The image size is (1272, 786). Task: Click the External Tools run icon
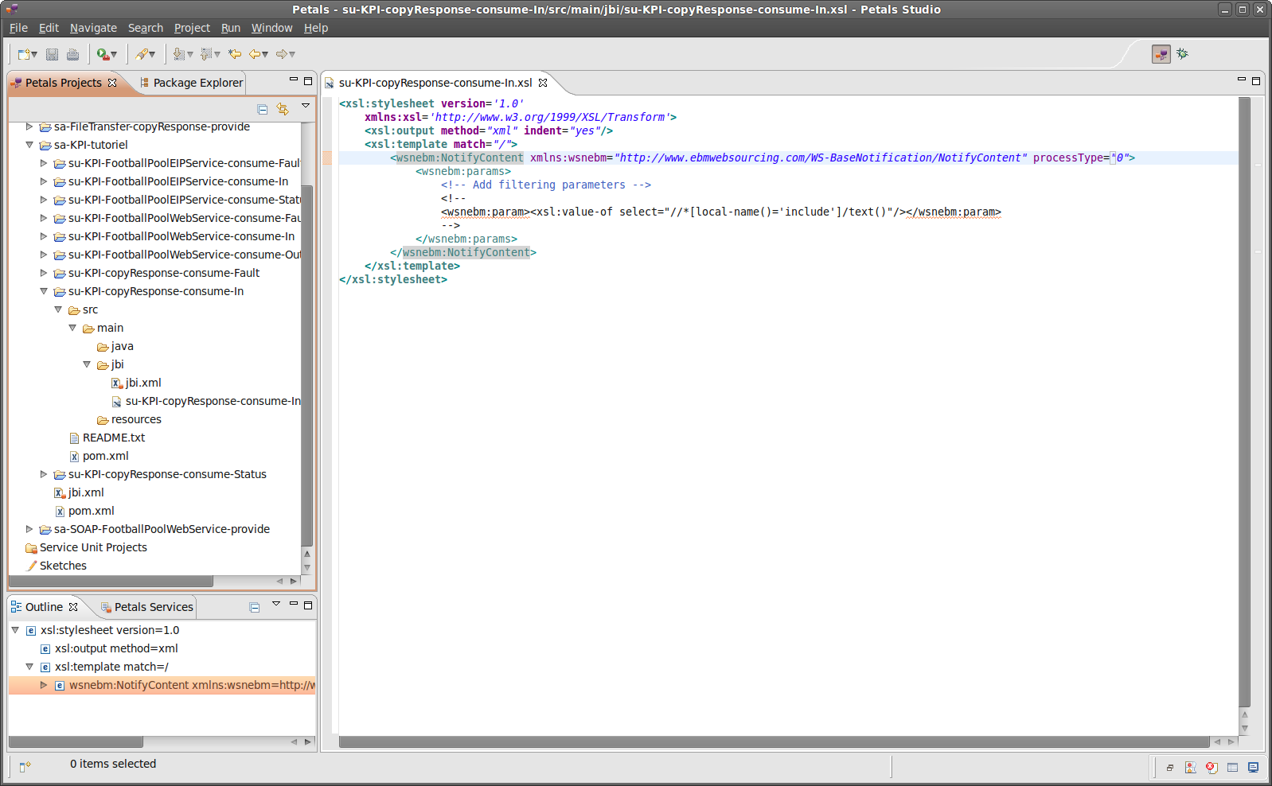coord(103,54)
